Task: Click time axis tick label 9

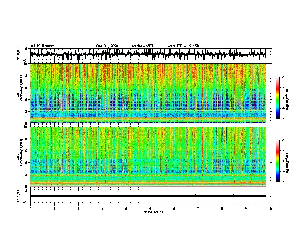Action: [246, 209]
